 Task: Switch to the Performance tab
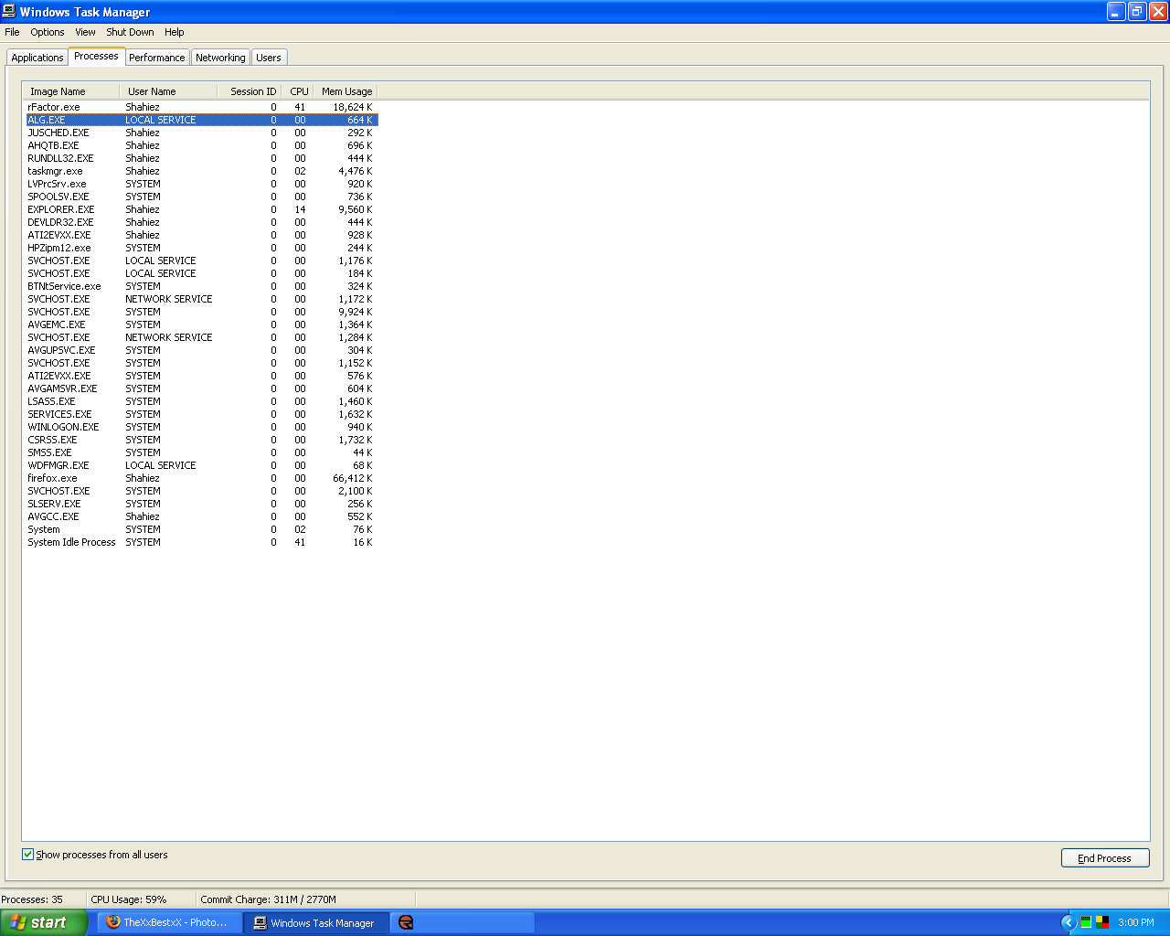[156, 58]
